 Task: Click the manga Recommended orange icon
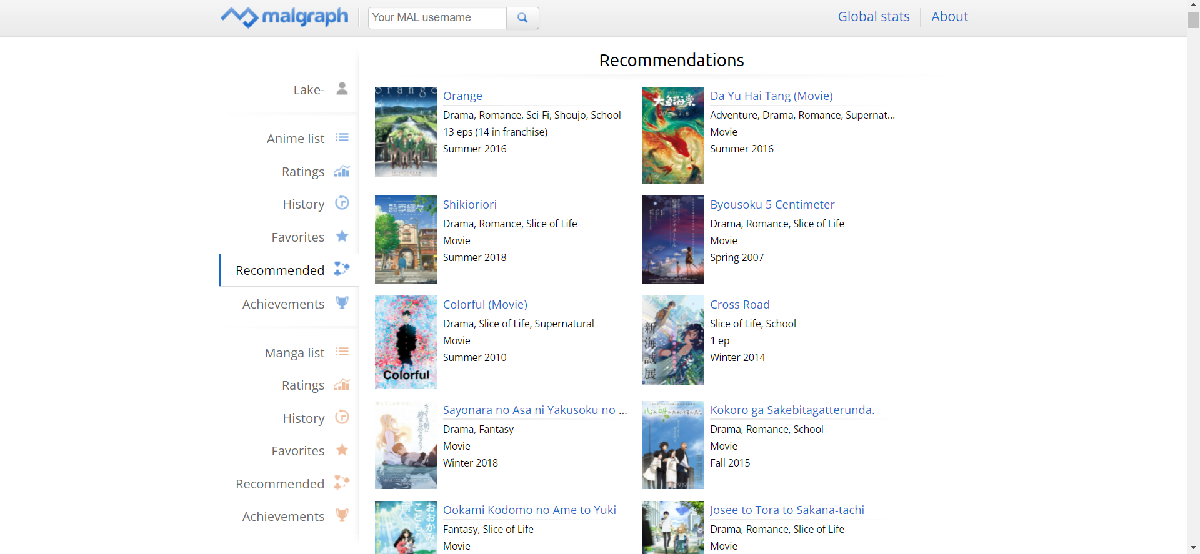342,483
